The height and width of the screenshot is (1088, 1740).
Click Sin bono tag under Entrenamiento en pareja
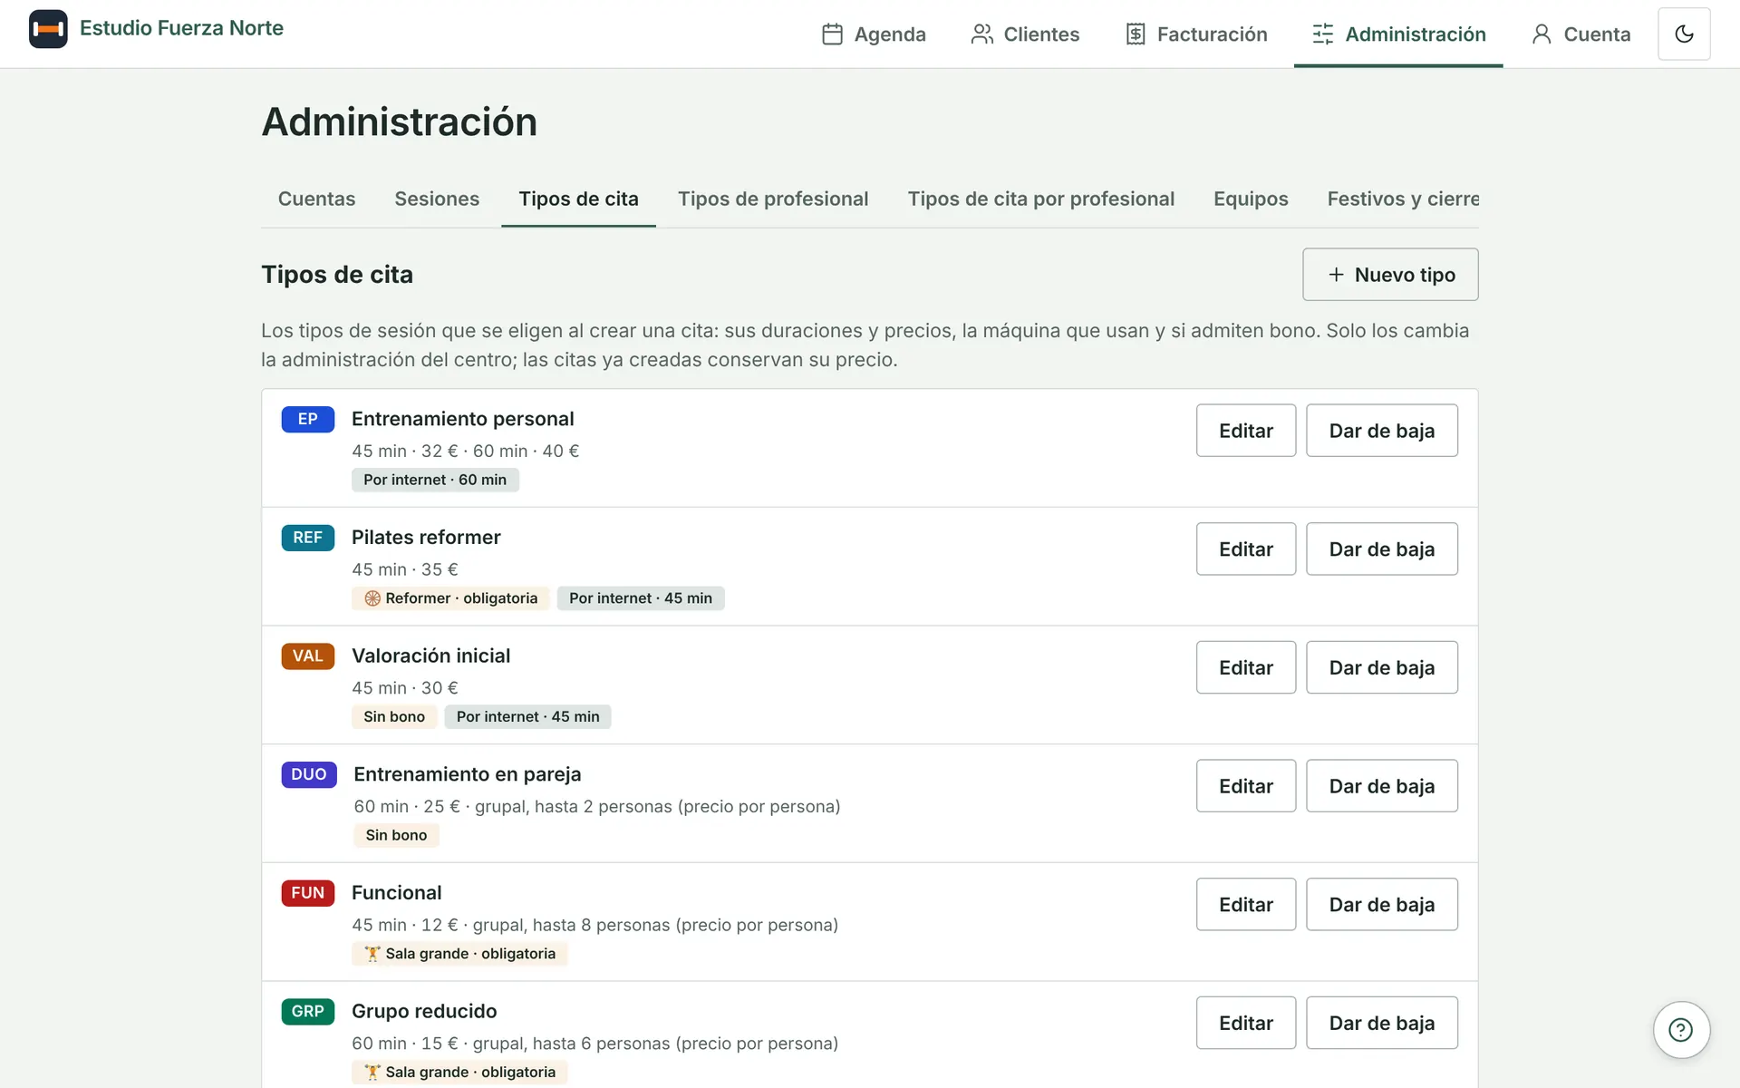click(396, 835)
